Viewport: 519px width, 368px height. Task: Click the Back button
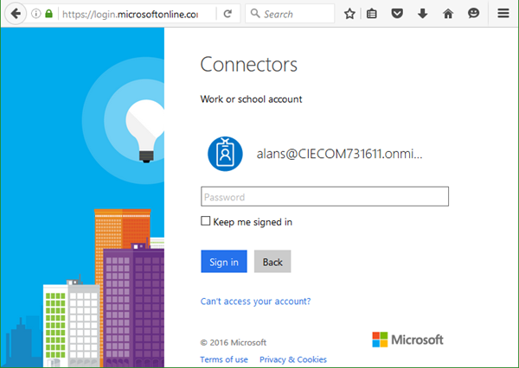click(x=272, y=262)
